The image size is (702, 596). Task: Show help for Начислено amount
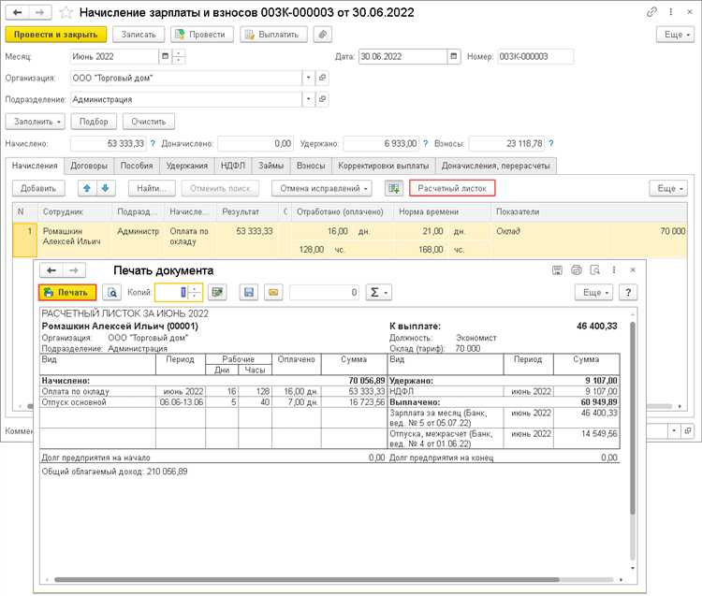(x=153, y=144)
